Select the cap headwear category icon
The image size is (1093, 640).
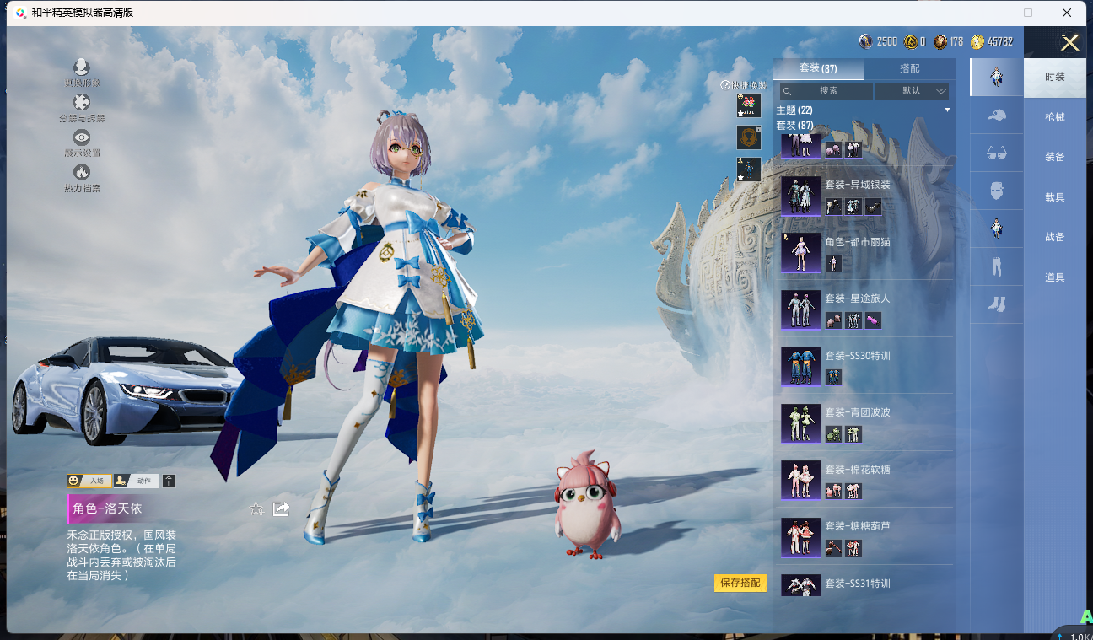[996, 116]
